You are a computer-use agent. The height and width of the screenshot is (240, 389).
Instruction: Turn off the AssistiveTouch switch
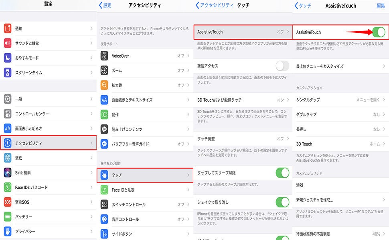(379, 32)
